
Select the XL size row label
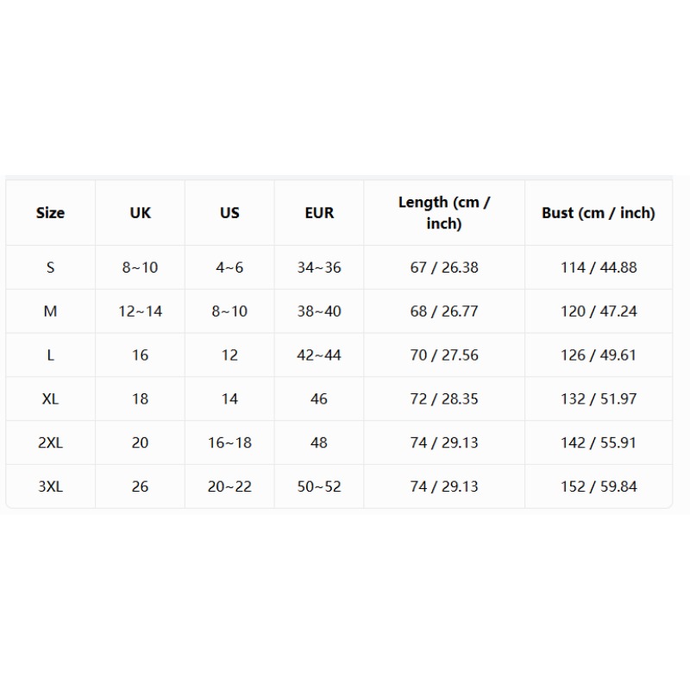tap(50, 398)
